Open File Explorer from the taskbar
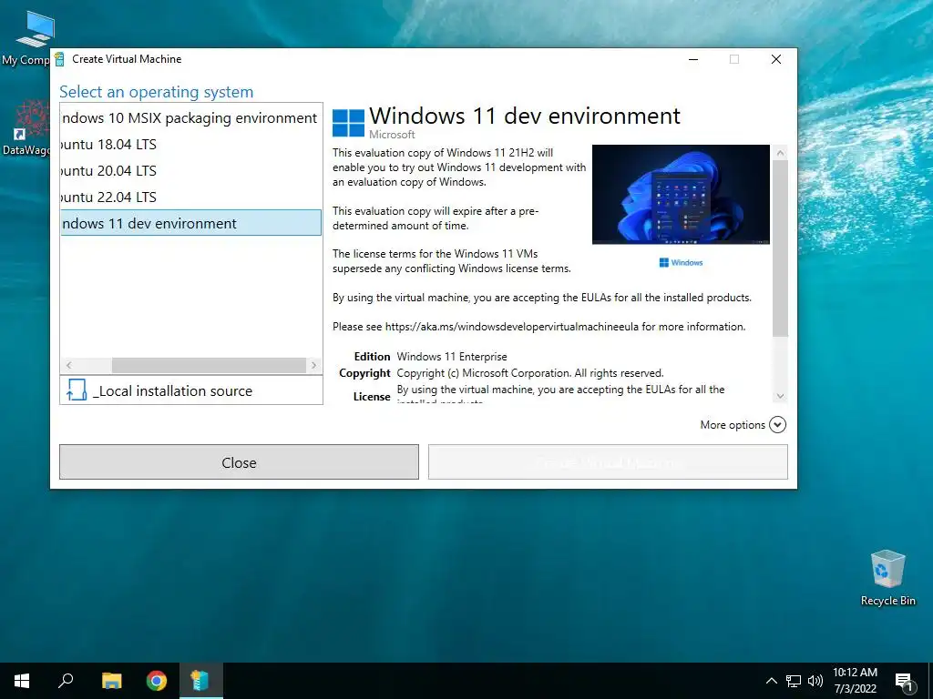 tap(111, 681)
